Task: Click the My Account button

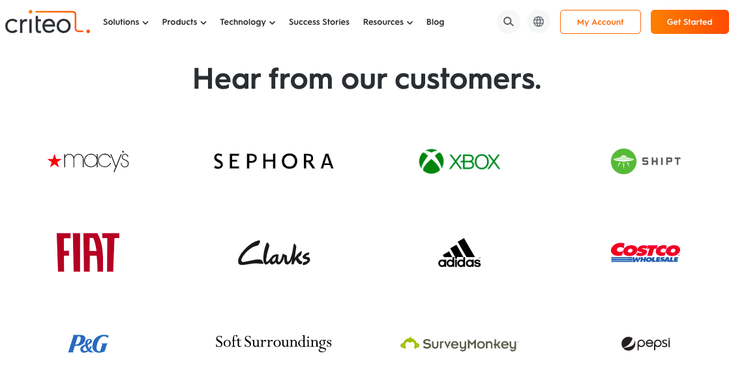Action: coord(601,22)
